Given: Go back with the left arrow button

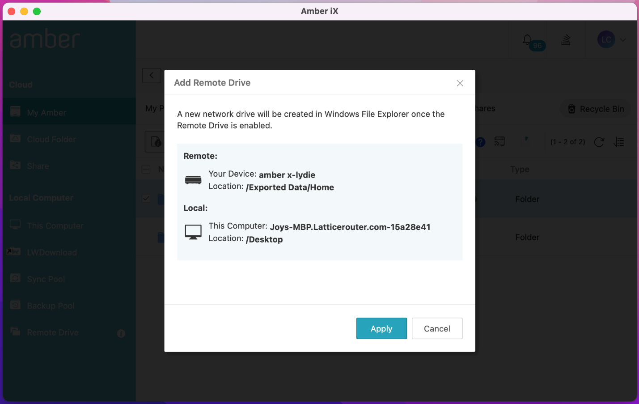Looking at the screenshot, I should (x=152, y=75).
